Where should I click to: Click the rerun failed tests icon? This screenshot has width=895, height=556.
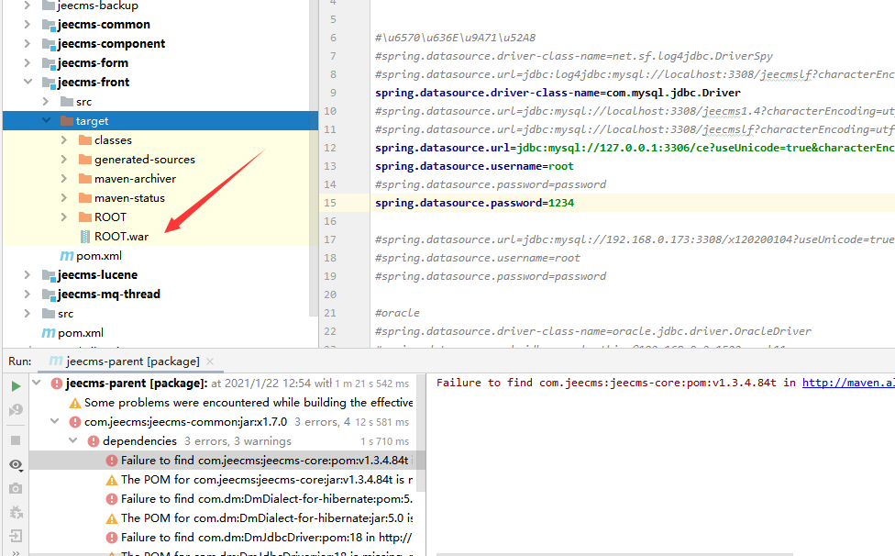pyautogui.click(x=16, y=411)
